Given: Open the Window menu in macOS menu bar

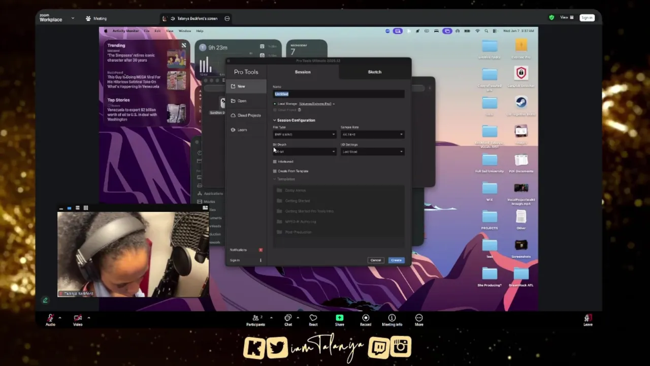Looking at the screenshot, I should coord(184,31).
